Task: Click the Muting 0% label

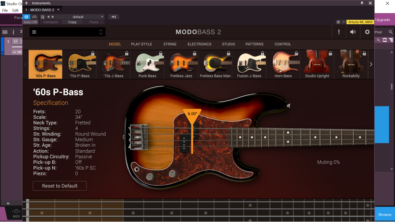Action: pos(329,162)
